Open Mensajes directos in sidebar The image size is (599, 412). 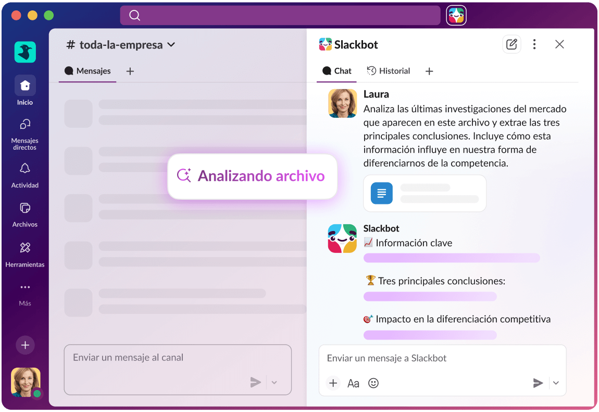tap(25, 134)
